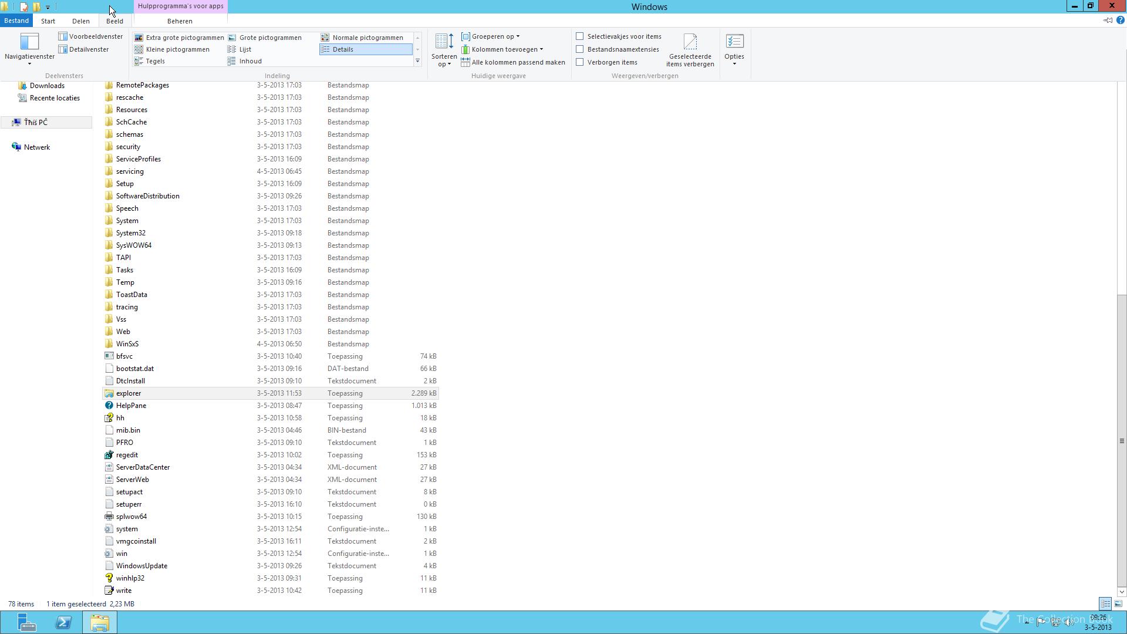The height and width of the screenshot is (634, 1127).
Task: Click Alle kolommen passend maken
Action: (513, 62)
